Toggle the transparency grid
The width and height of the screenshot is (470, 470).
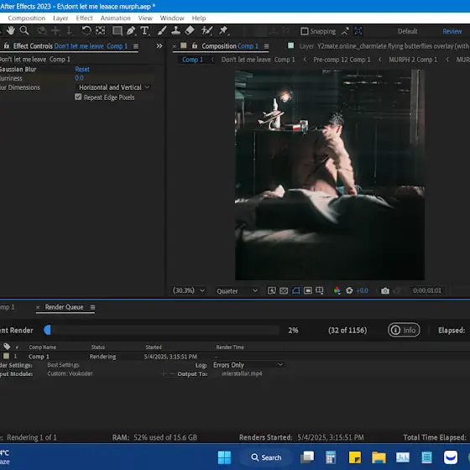(x=284, y=290)
